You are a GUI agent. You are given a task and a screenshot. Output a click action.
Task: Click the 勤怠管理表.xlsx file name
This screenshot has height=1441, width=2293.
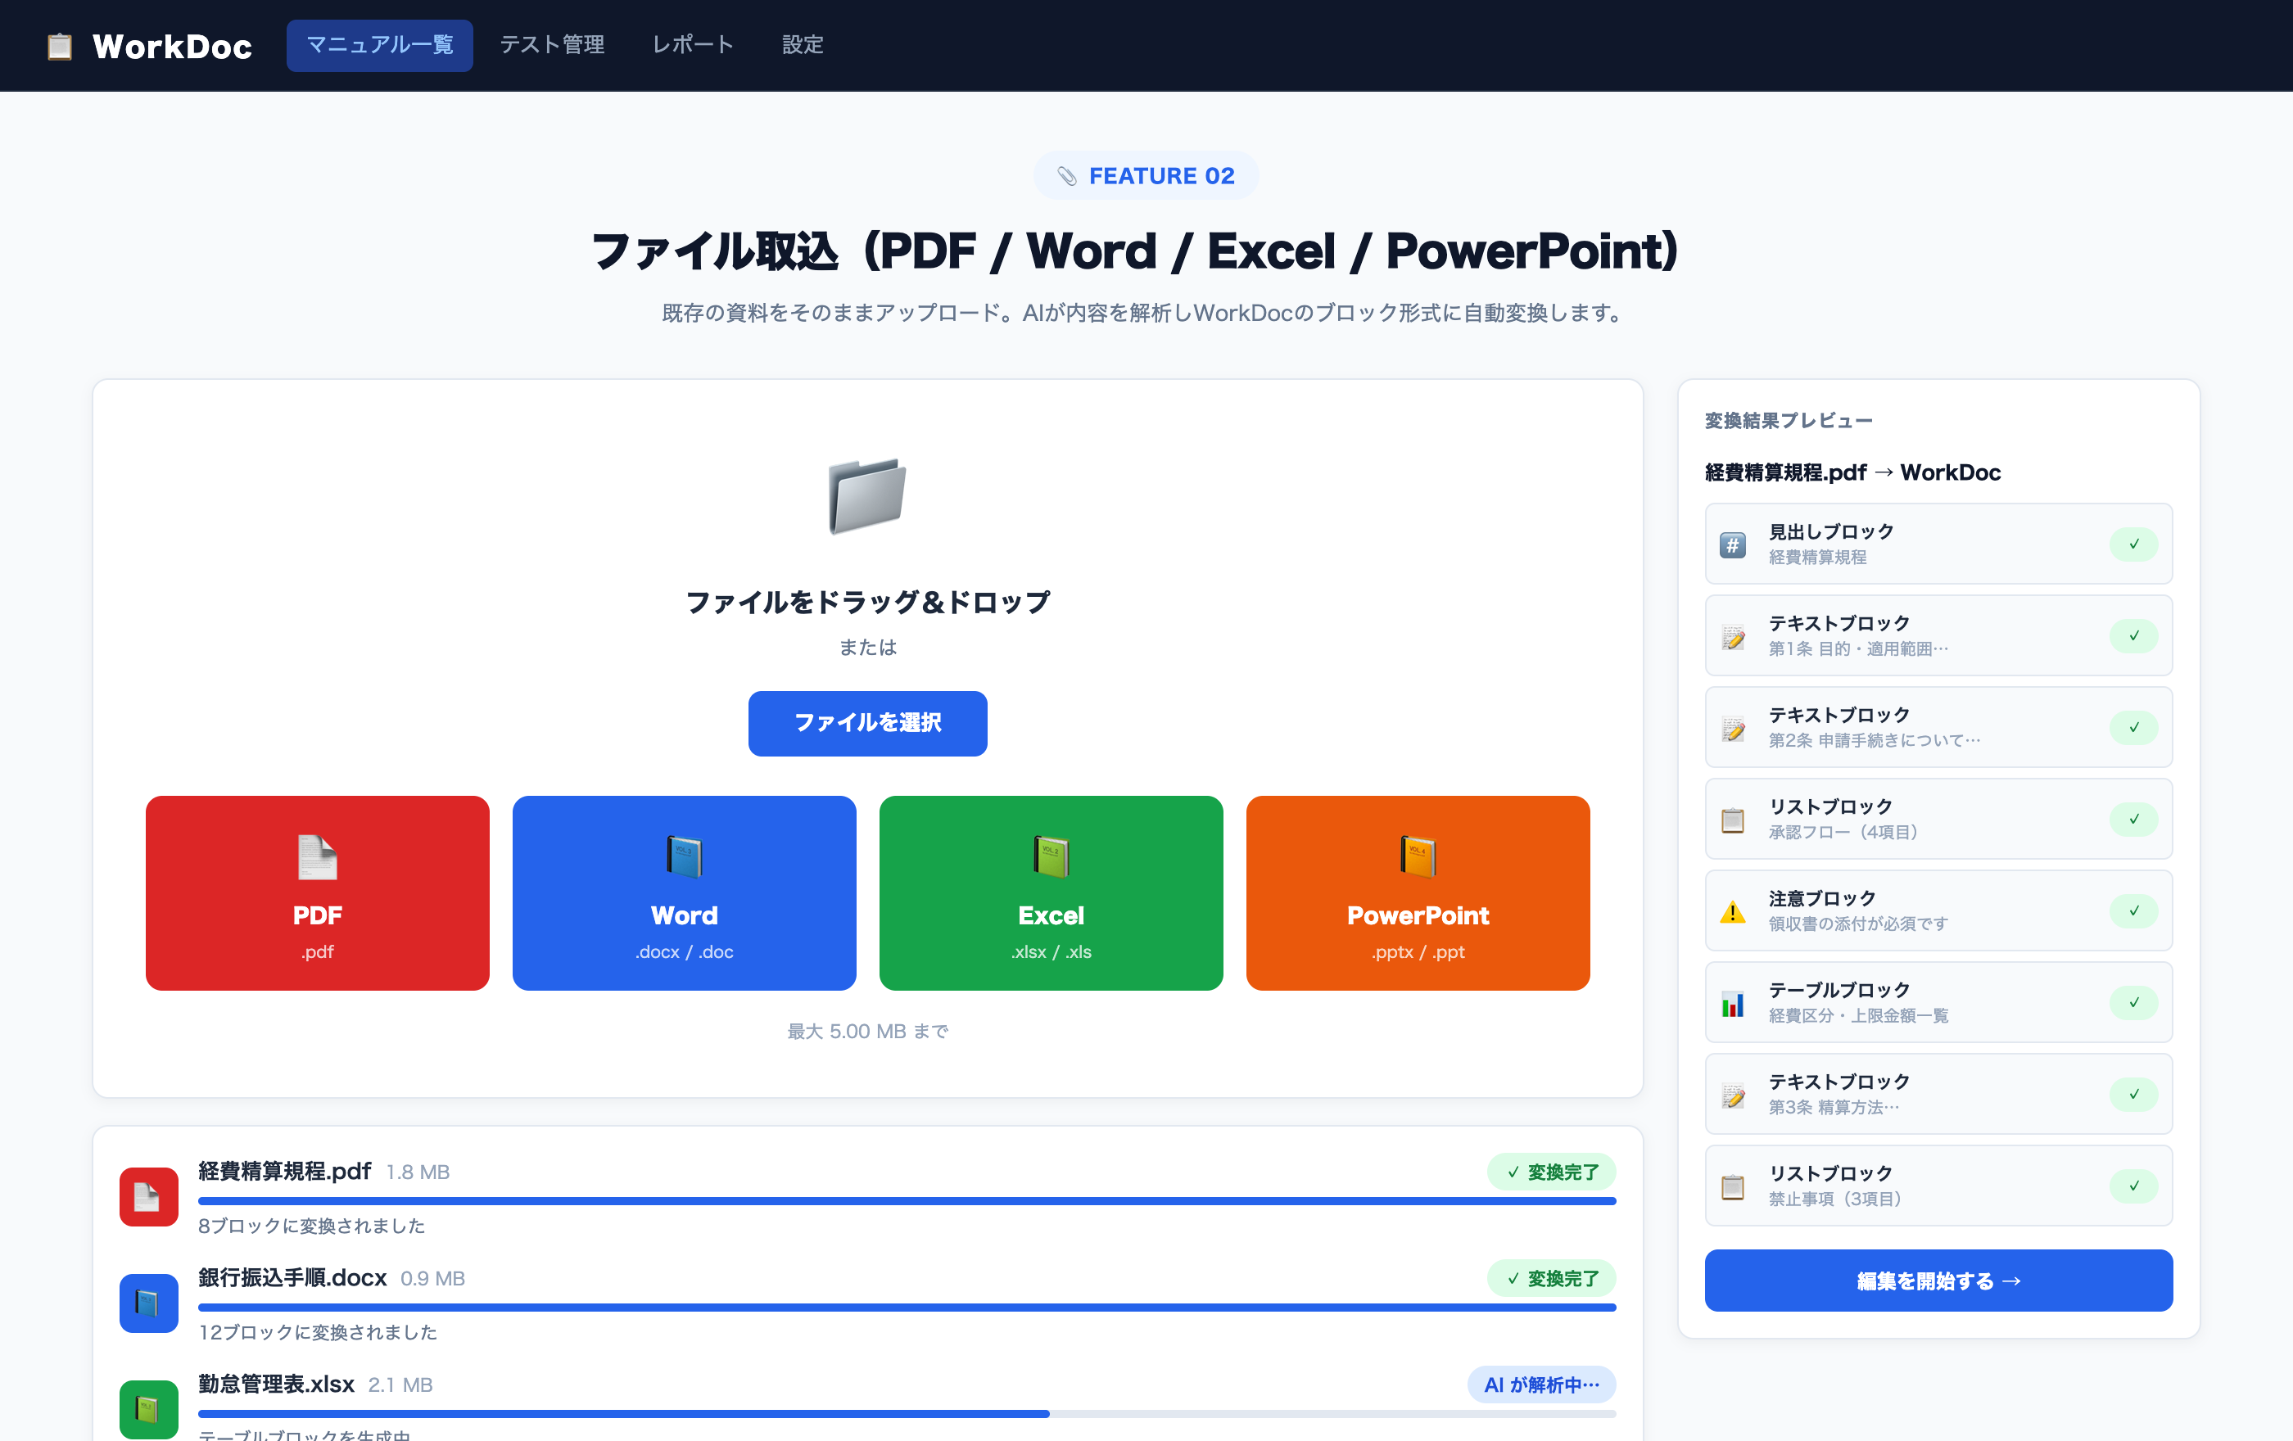(276, 1385)
